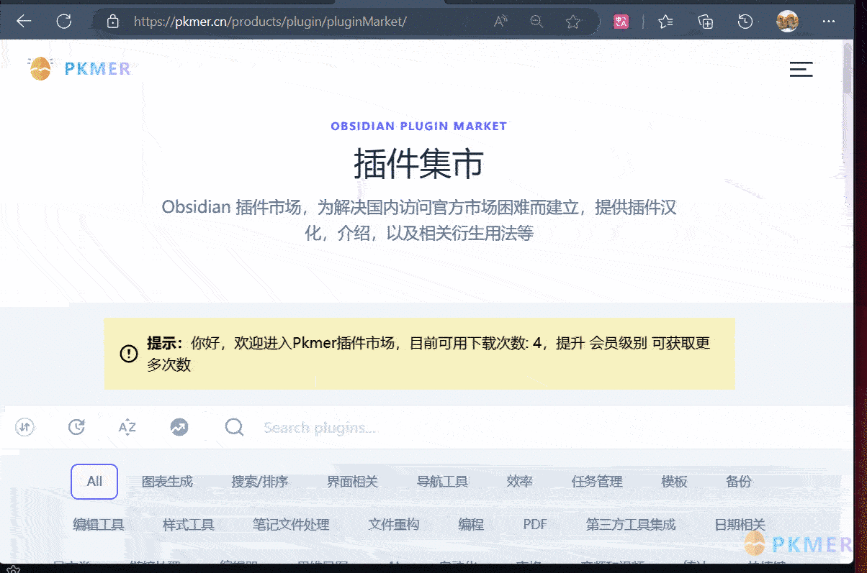The image size is (867, 573).
Task: Activate the read aloud icon in address bar
Action: coord(500,22)
